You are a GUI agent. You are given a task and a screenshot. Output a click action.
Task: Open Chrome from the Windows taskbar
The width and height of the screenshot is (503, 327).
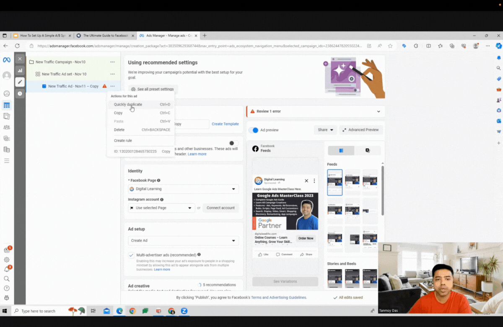(x=132, y=311)
